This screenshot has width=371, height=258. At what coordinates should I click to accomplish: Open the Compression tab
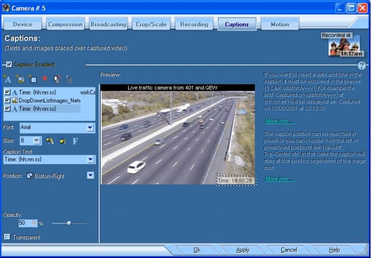pos(65,24)
